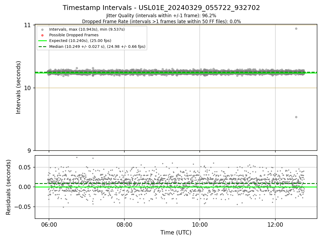The width and height of the screenshot is (323, 242).
Task: Click the 'Dropped Frame Rate' 0.0% subtitle line
Action: click(161, 22)
